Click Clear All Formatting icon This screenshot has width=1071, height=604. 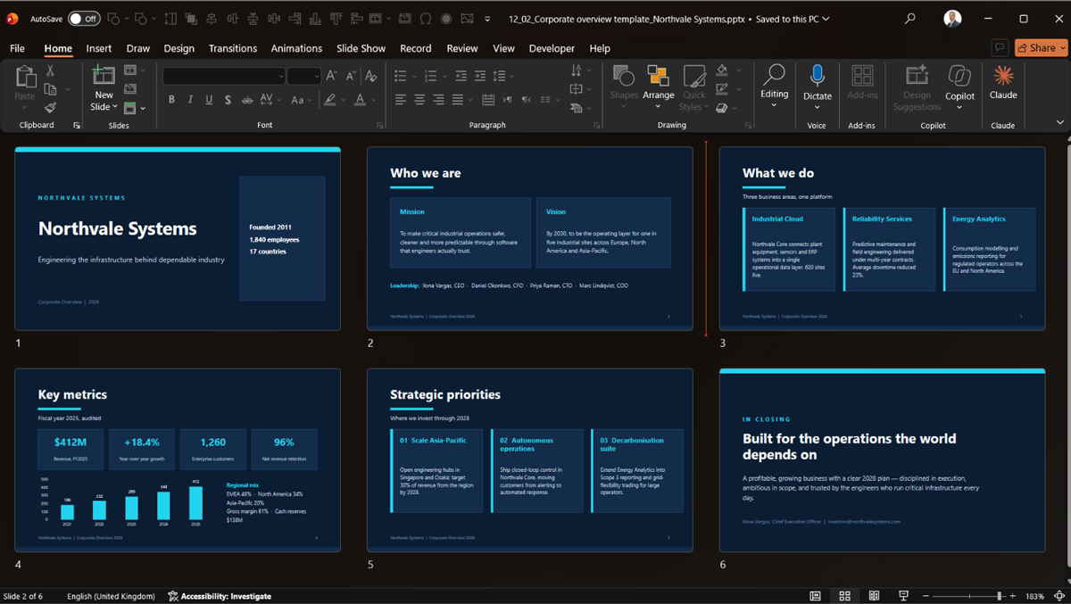371,76
